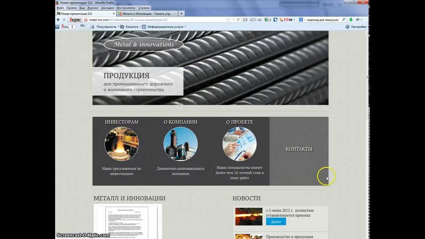Image resolution: width=425 pixels, height=239 pixels.
Task: Click the Яндекс ТИЦ icon in bar
Action: pyautogui.click(x=64, y=27)
